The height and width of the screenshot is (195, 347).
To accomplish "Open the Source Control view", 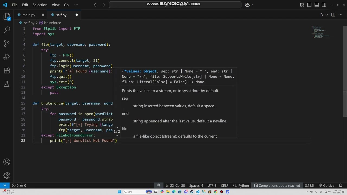I will tap(7, 43).
